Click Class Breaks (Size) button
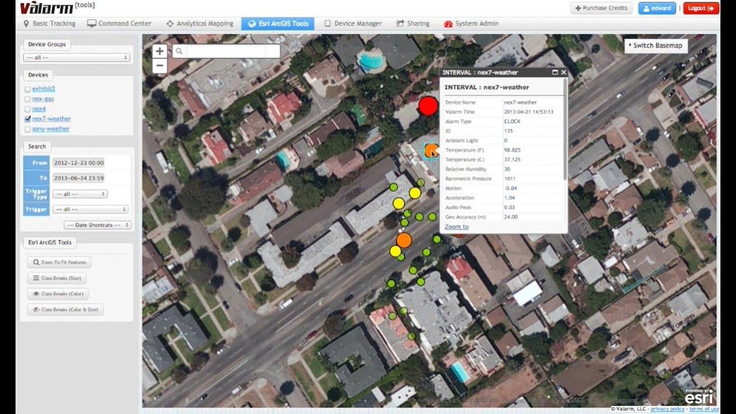Screen dimensions: 736x414 (x=56, y=278)
